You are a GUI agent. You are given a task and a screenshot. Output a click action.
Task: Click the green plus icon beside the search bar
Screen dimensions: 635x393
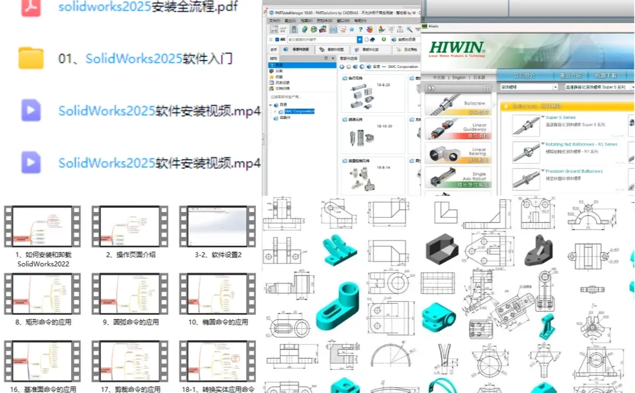pos(383,39)
